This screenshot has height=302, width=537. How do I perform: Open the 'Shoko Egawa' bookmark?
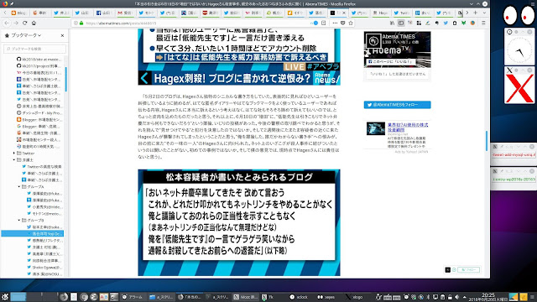(x=44, y=267)
